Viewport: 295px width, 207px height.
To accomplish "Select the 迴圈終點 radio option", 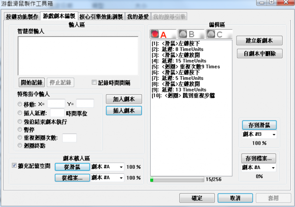I will pyautogui.click(x=20, y=145).
